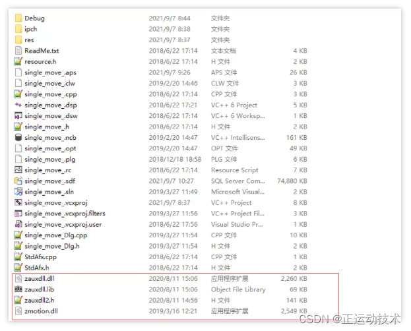Select the resource.h file name
Screen dimensions: 411x331
point(40,61)
